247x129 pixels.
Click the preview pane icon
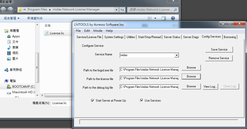click(x=164, y=18)
